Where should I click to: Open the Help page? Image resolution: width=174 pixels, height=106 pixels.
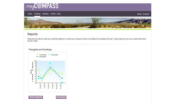59,14
